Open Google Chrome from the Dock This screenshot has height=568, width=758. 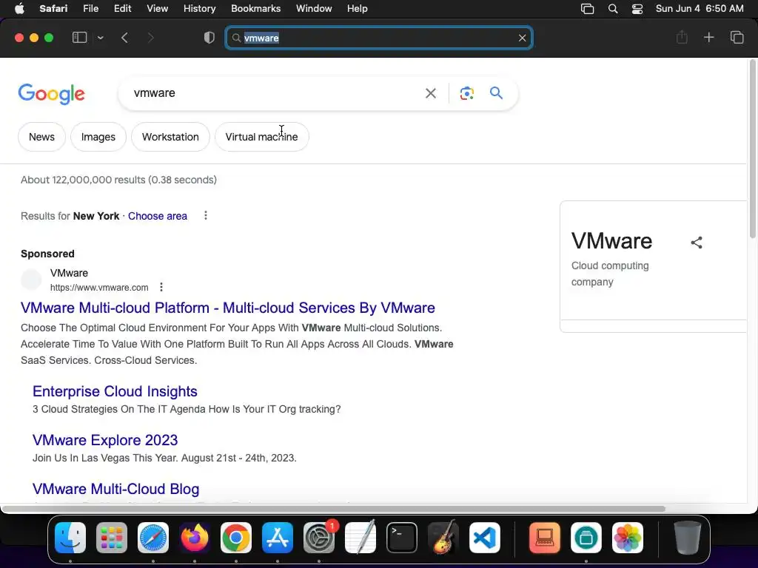[x=236, y=538]
